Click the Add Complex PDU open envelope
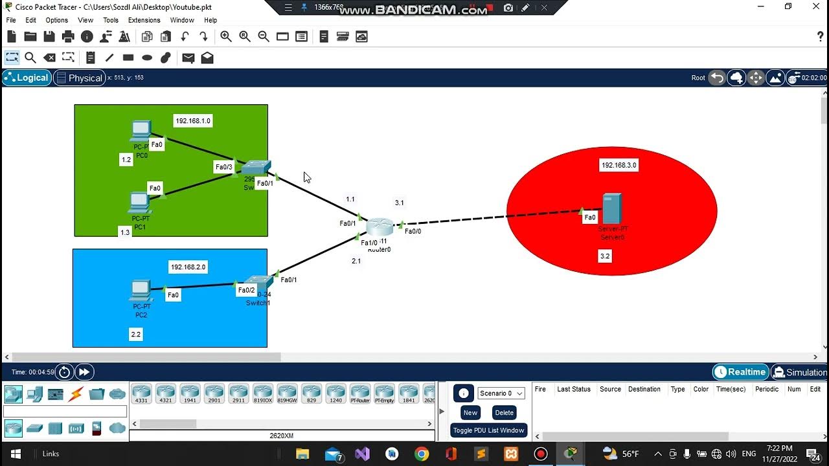This screenshot has width=829, height=466. pyautogui.click(x=207, y=58)
